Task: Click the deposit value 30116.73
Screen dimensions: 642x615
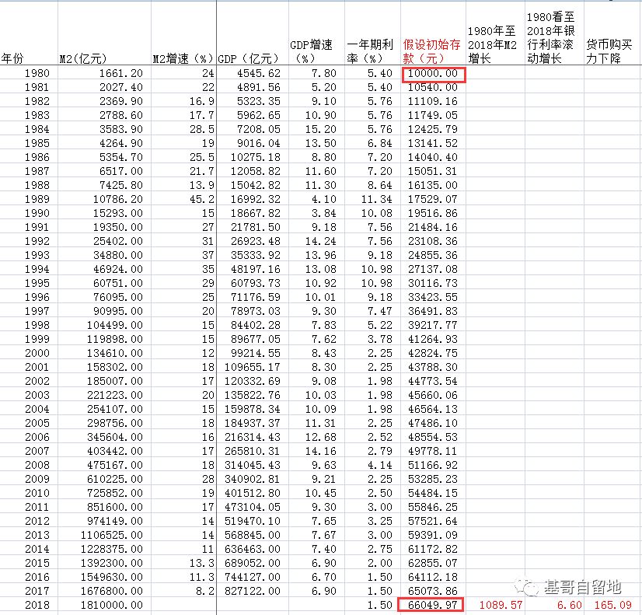Action: pos(433,283)
